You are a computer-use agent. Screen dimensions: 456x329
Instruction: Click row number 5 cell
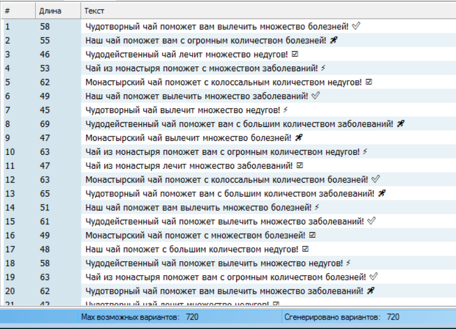coord(8,82)
